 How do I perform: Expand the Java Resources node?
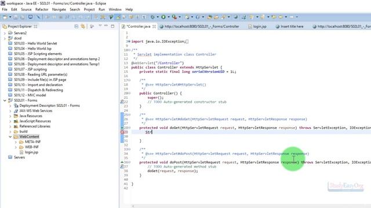tap(10, 116)
